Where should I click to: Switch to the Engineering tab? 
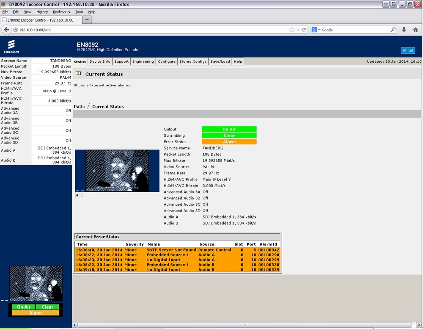coord(143,61)
